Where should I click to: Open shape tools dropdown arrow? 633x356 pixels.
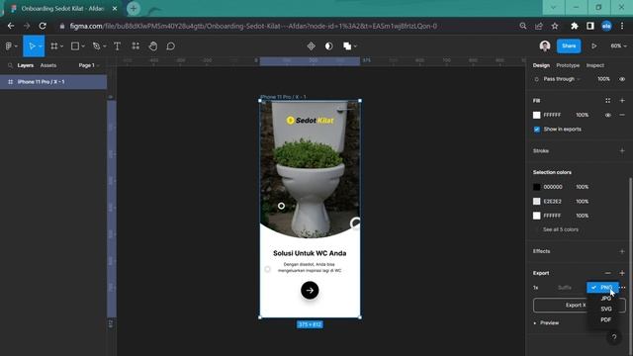click(x=83, y=46)
